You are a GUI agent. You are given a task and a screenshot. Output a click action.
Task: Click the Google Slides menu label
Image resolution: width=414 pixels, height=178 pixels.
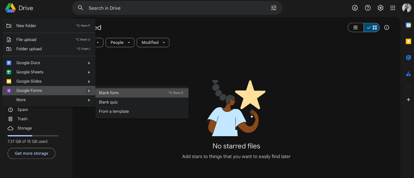29,81
